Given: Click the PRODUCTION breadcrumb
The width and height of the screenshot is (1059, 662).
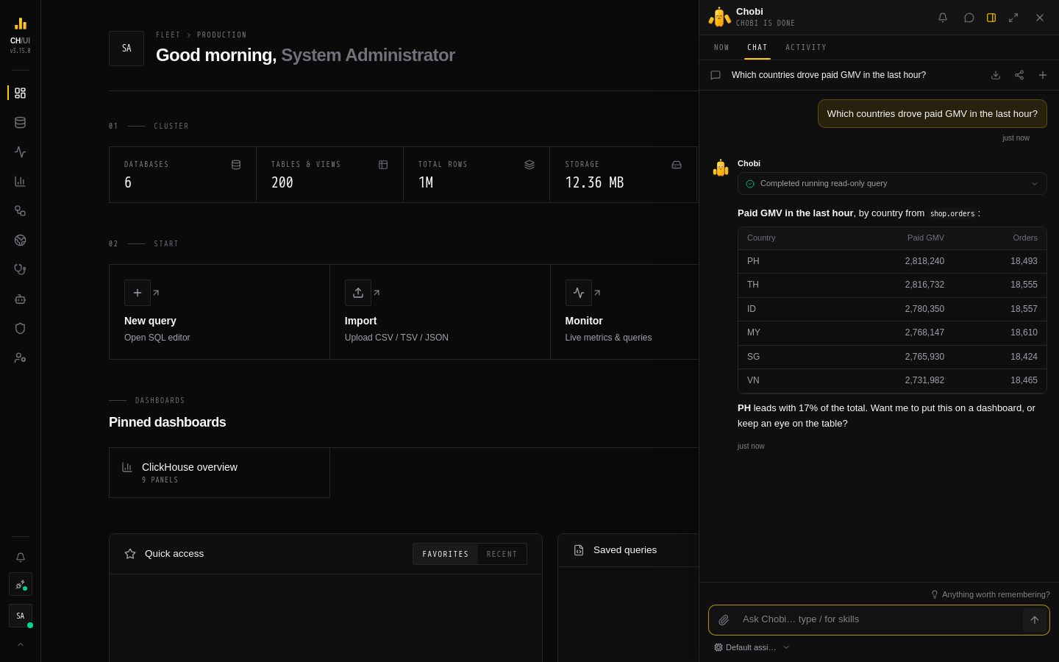Looking at the screenshot, I should point(221,35).
